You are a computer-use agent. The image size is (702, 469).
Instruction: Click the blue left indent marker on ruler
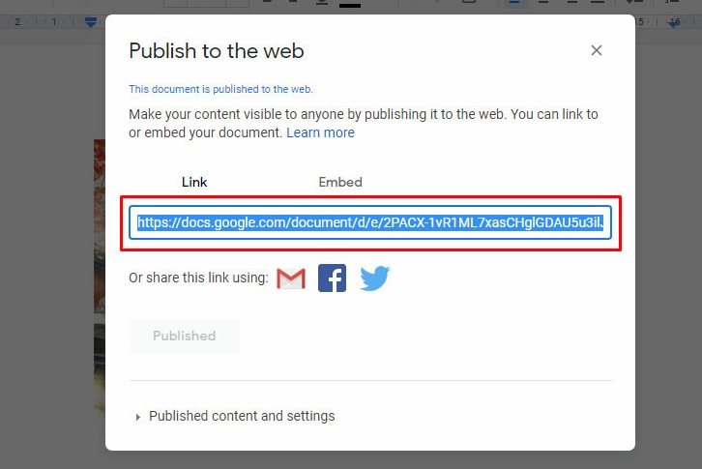[x=91, y=22]
